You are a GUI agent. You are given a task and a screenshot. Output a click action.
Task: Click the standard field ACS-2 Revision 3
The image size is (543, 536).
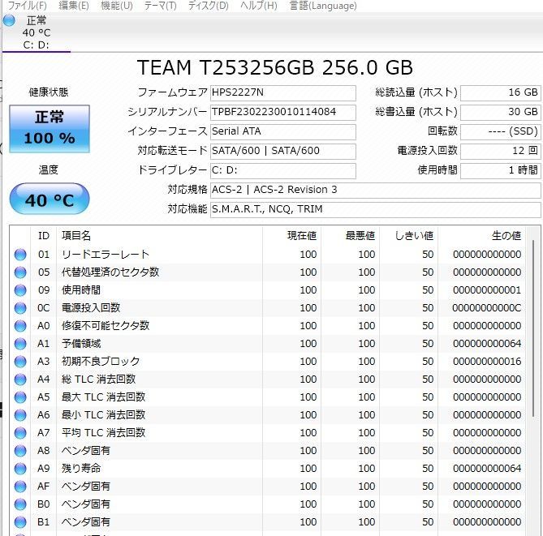(x=375, y=190)
